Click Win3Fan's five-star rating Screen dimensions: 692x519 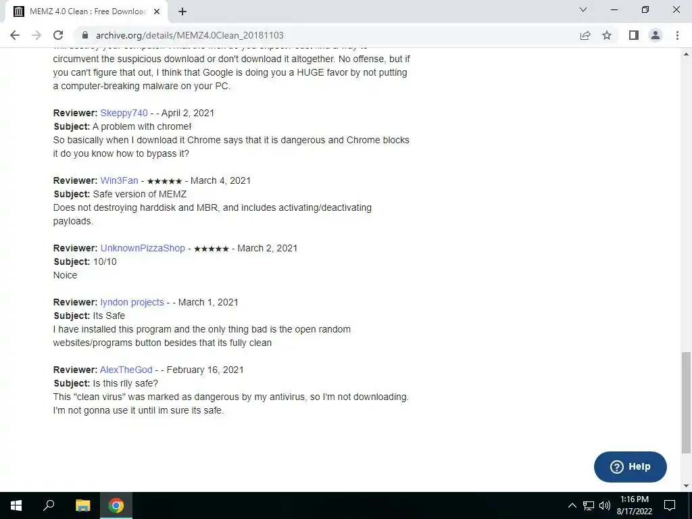coord(164,181)
